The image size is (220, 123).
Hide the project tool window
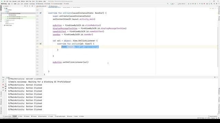point(34,6)
